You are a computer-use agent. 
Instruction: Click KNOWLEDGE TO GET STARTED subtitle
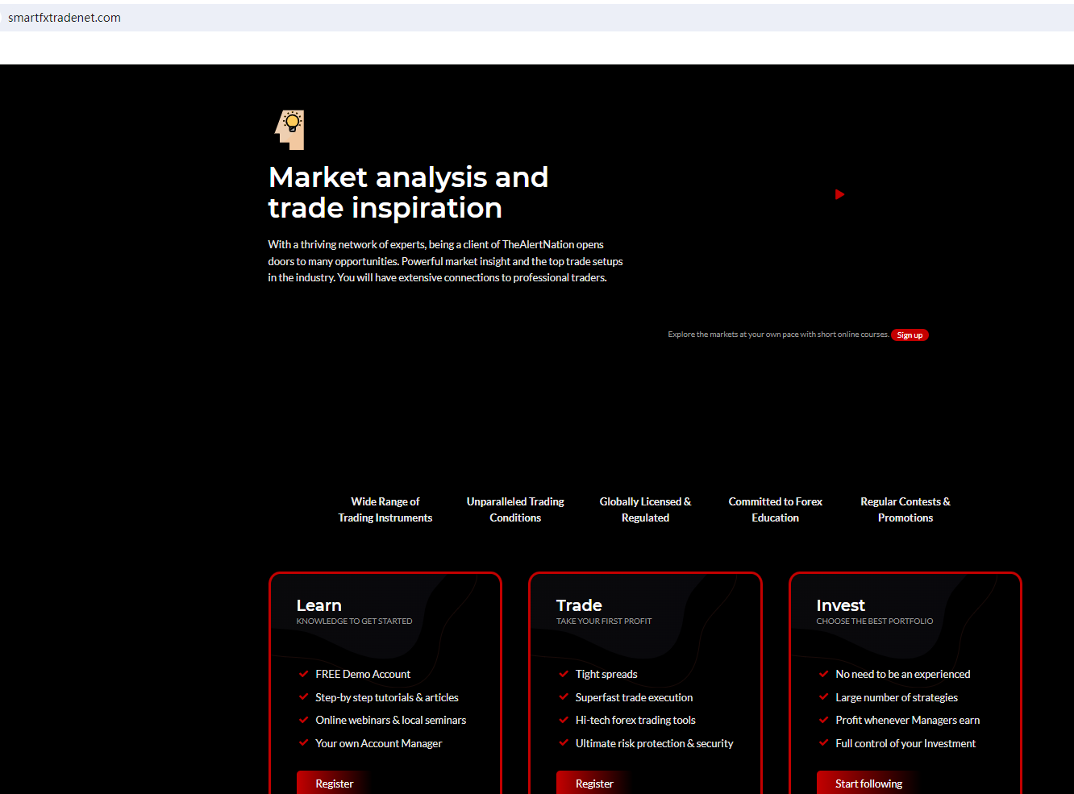tap(354, 621)
